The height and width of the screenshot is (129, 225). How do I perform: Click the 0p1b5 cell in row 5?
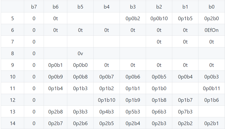(x=185, y=19)
